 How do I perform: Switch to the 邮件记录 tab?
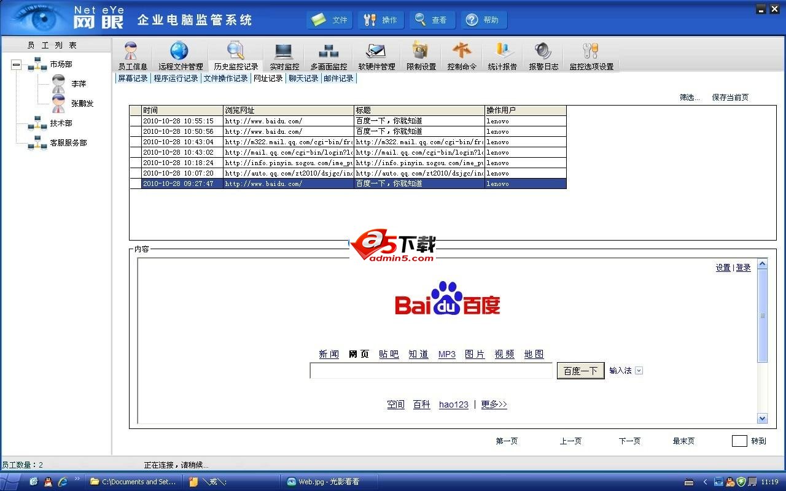coord(338,79)
